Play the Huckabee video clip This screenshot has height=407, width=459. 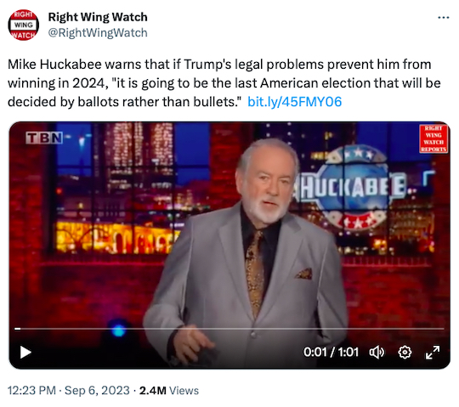(x=25, y=352)
